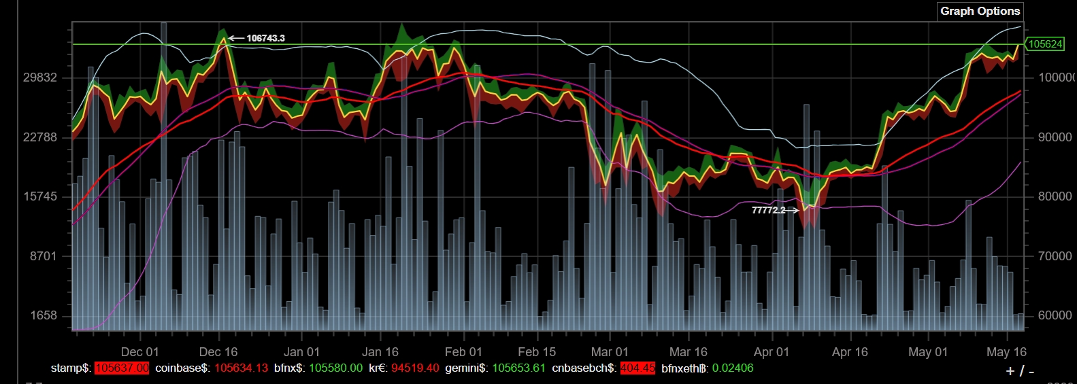1077x384 pixels.
Task: Click the 70000 price axis value
Action: (1055, 256)
